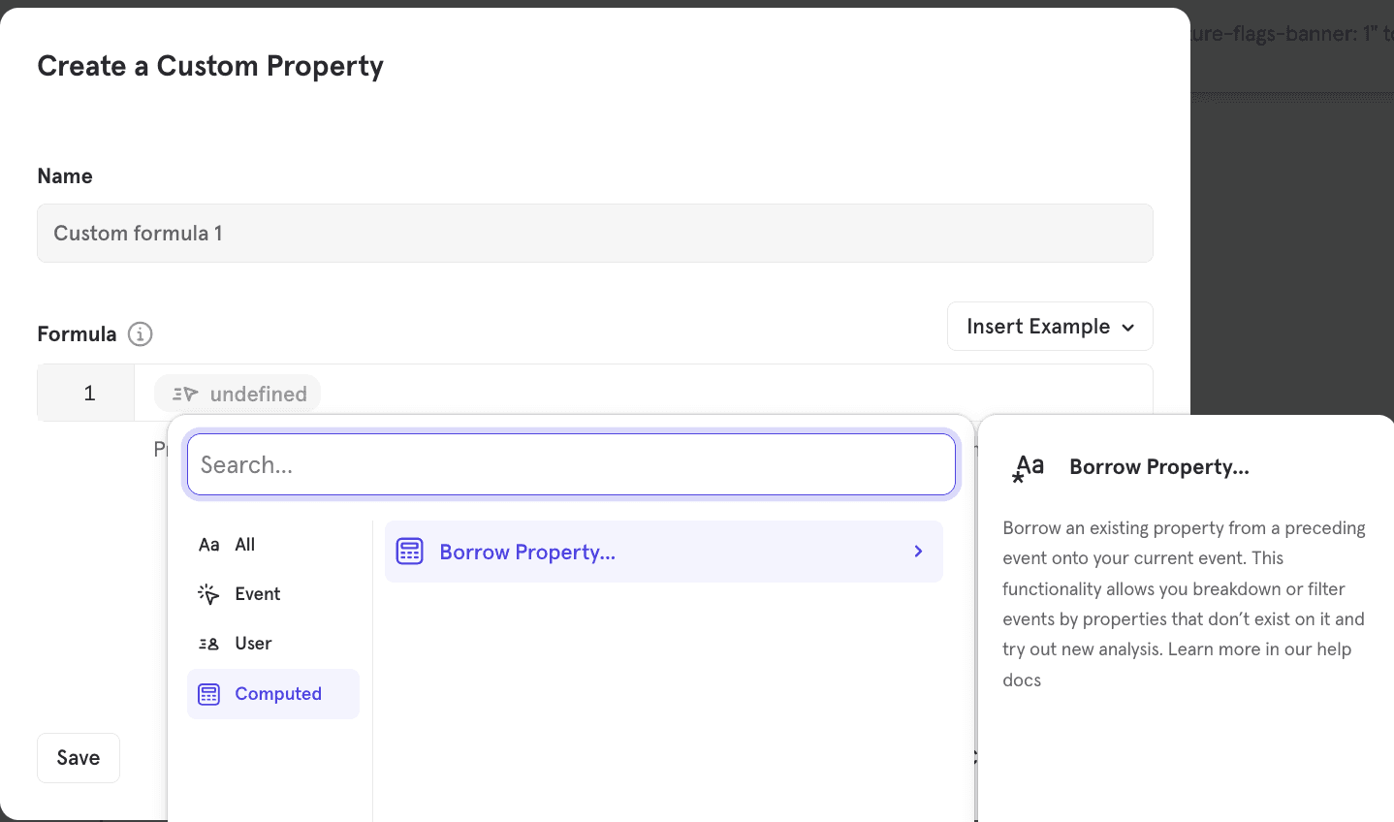This screenshot has height=822, width=1394.
Task: Focus the property Search field
Action: 571,464
